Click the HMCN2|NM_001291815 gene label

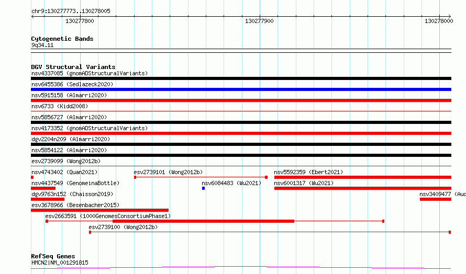tap(60, 262)
